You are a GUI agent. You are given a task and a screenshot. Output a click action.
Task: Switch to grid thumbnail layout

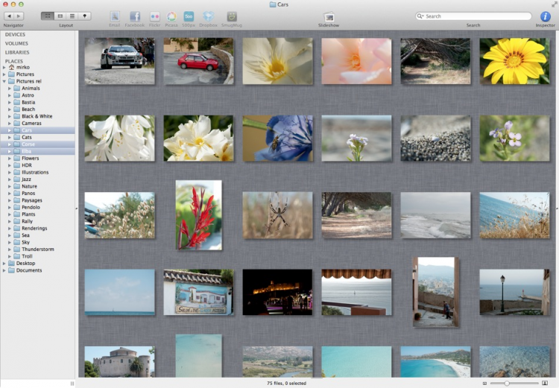tap(47, 16)
